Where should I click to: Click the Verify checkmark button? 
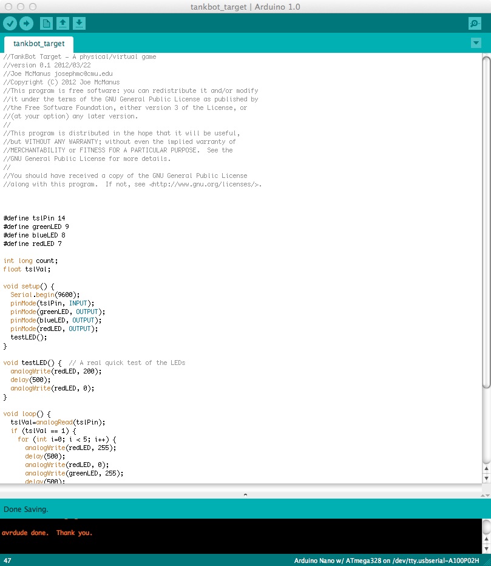[x=10, y=24]
